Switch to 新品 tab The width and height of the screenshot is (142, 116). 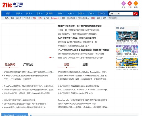click(x=67, y=65)
